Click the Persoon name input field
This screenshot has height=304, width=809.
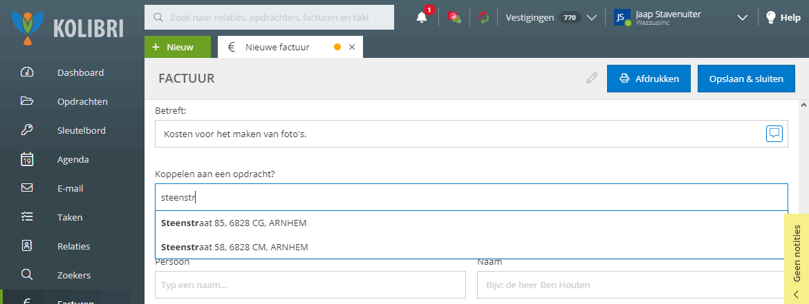click(310, 285)
